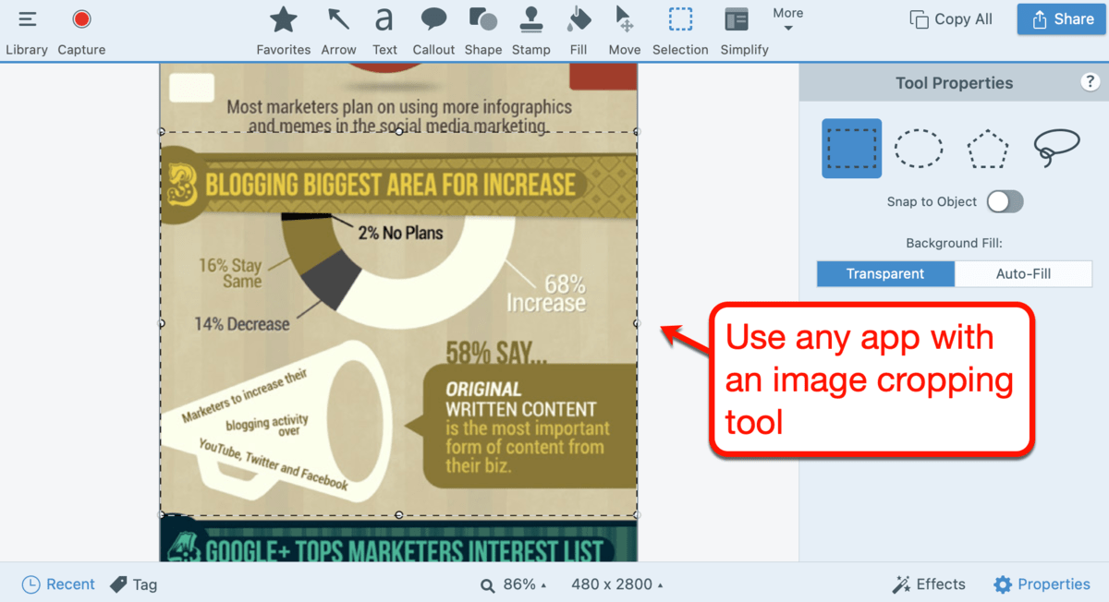Select Transparent background fill
Viewport: 1109px width, 602px height.
884,273
